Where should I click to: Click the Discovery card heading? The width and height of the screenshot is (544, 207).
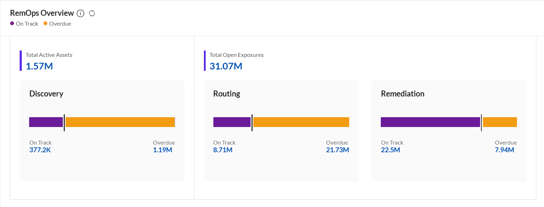tap(46, 94)
